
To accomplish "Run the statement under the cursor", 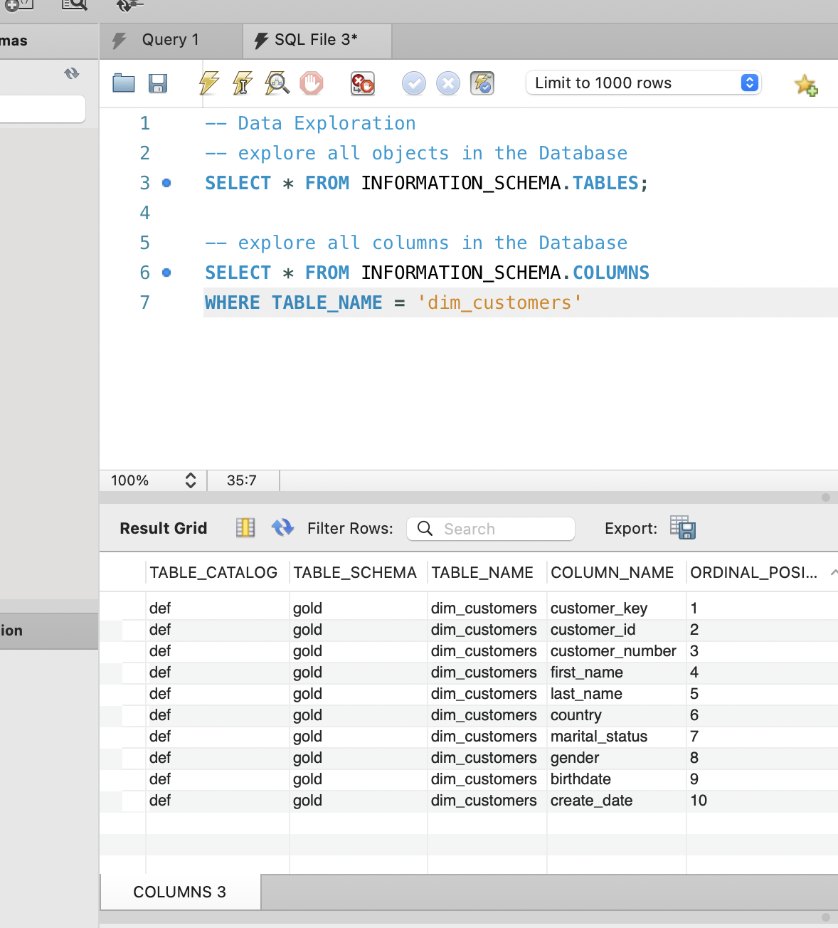I will click(243, 83).
